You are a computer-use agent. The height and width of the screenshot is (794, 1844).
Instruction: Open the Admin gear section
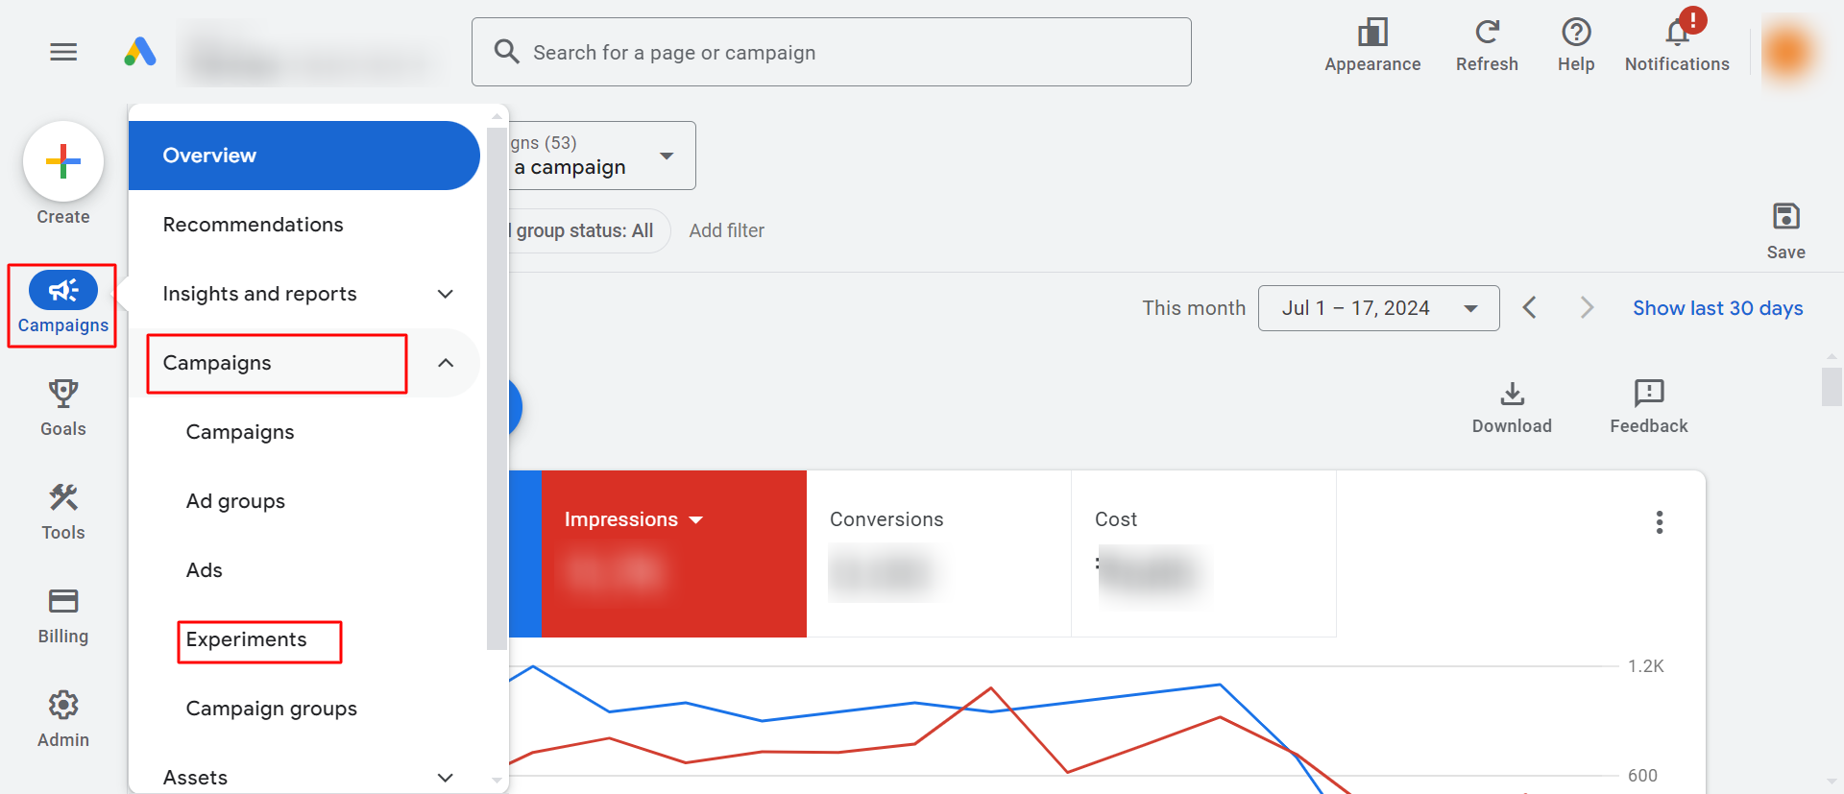[x=63, y=719]
